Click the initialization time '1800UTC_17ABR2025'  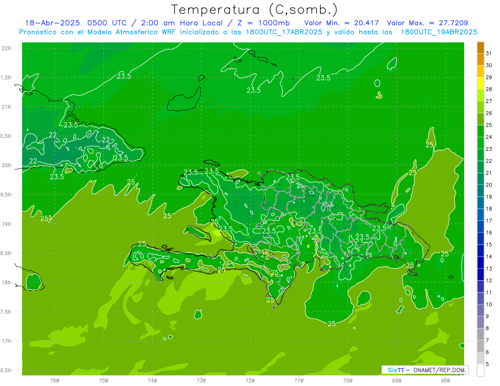pyautogui.click(x=284, y=32)
